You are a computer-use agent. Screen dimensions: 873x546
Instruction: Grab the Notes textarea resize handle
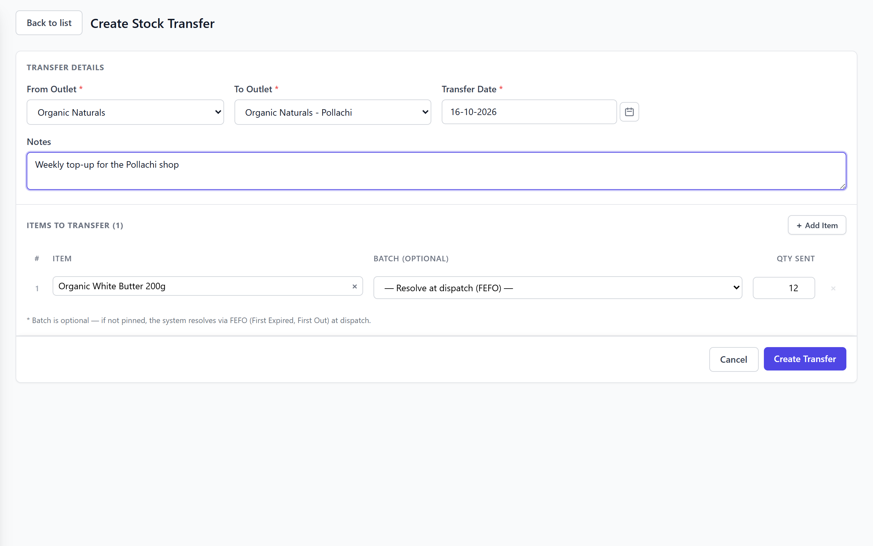pos(842,186)
